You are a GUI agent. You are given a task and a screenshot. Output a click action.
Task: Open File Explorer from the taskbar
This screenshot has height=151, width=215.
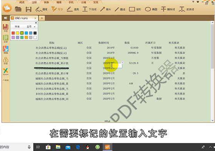[x=58, y=147]
